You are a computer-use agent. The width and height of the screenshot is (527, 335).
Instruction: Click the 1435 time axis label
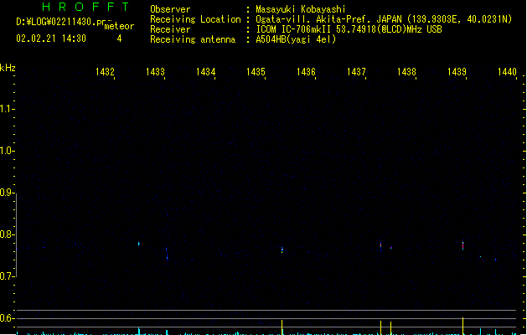click(x=256, y=72)
